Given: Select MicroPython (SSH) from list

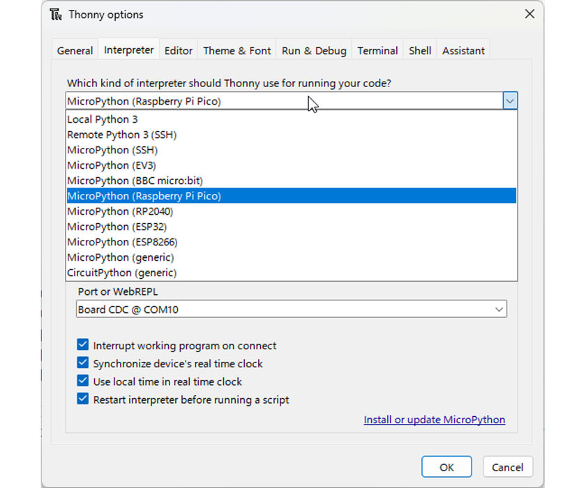Looking at the screenshot, I should coord(292,150).
